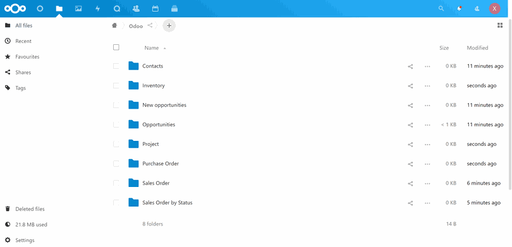
Task: Open the Purchase Order folder
Action: (x=161, y=164)
